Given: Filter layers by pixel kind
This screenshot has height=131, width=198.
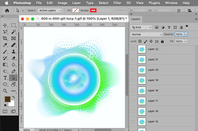Looking at the screenshot, I should [157, 27].
